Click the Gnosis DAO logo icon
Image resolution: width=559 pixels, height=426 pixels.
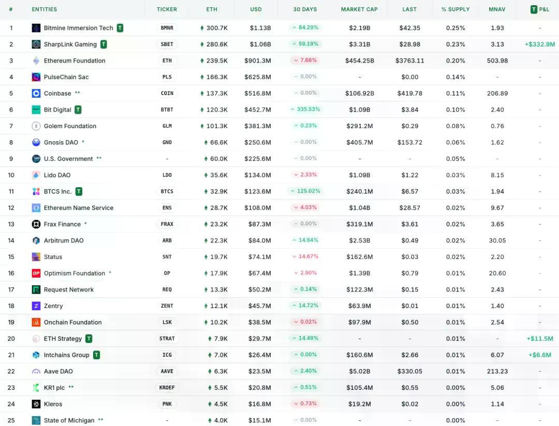[36, 143]
